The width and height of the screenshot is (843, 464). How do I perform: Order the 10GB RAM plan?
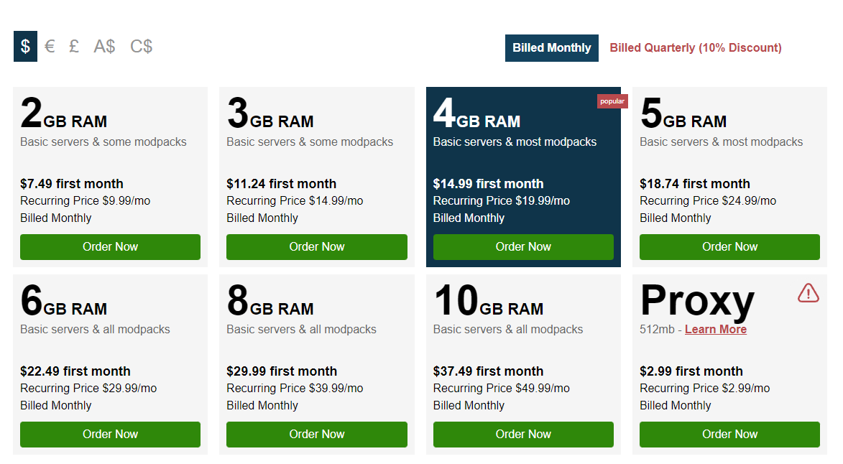pos(523,434)
